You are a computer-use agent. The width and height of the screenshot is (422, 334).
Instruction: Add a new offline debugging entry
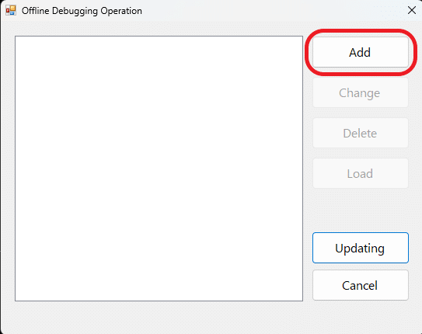pyautogui.click(x=361, y=52)
